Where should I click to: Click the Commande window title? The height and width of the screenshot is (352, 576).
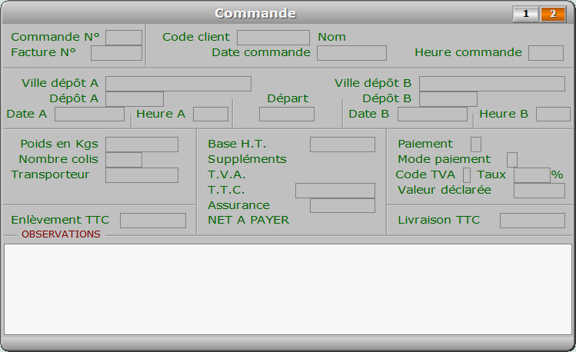pyautogui.click(x=255, y=14)
